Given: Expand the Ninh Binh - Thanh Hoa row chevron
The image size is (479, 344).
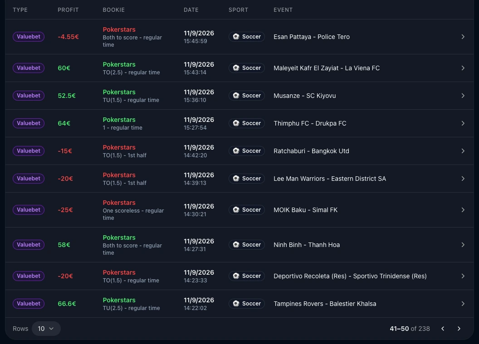Looking at the screenshot, I should [463, 245].
